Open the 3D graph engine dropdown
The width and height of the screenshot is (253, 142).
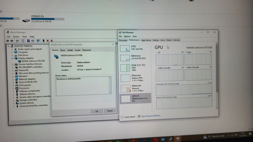[157, 52]
